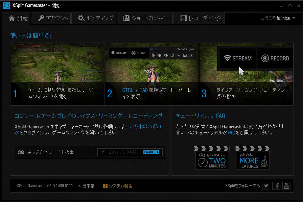Screen dimensions: 303x202
Task: Click the gears icon on セッティング tab
Action: point(81,18)
